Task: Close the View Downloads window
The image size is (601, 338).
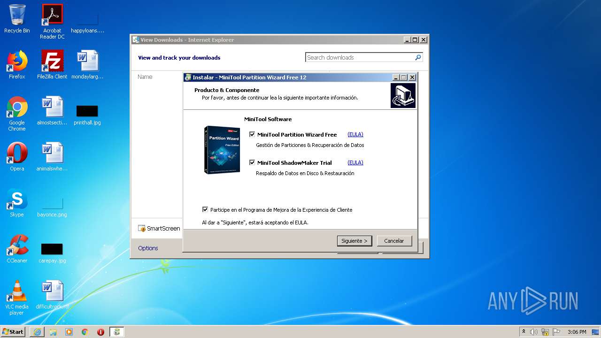Action: [424, 40]
